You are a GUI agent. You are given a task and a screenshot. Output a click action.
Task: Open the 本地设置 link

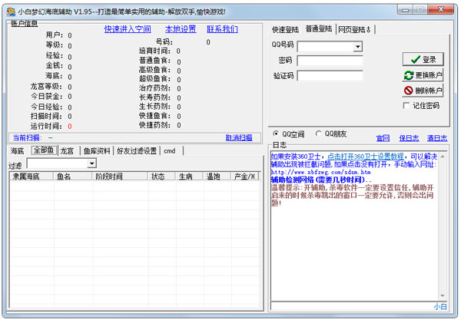[181, 29]
